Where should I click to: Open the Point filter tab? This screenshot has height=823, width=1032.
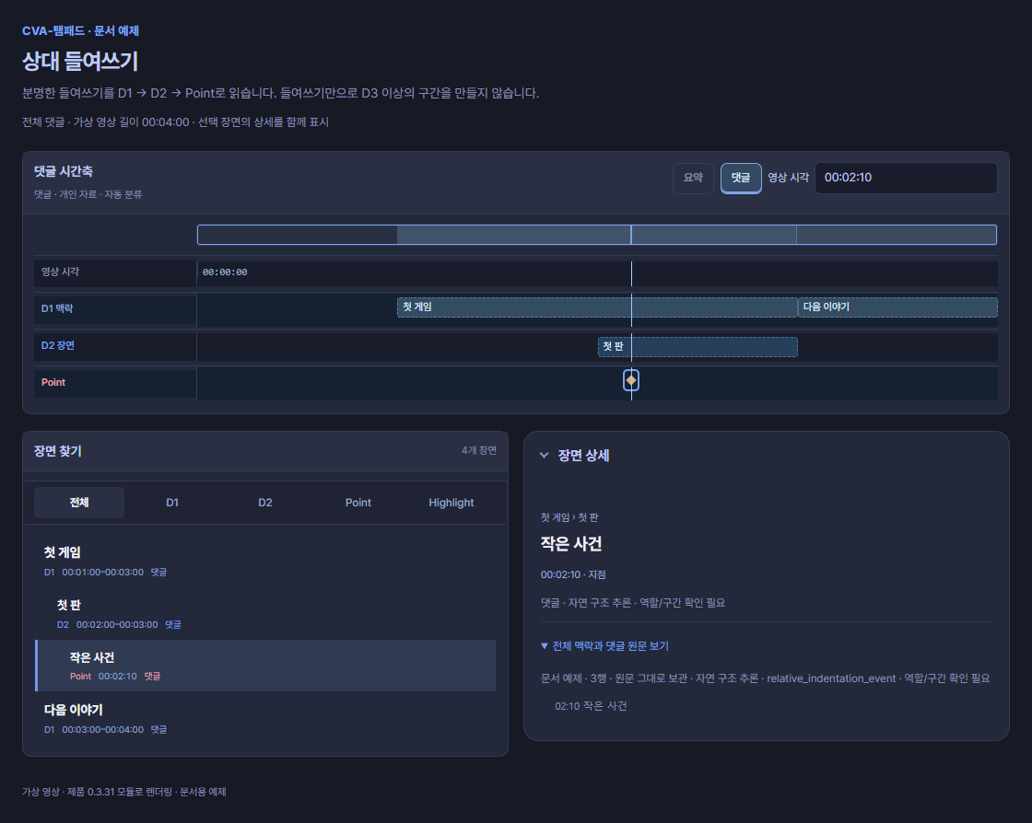pyautogui.click(x=358, y=503)
